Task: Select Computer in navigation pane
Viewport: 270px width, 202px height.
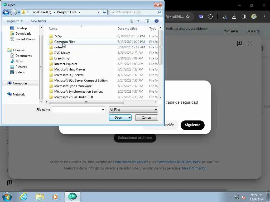Action: click(x=20, y=83)
